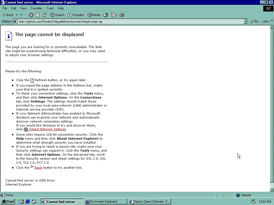
Task: Go back with the Back toolbar button
Action: pos(8,15)
